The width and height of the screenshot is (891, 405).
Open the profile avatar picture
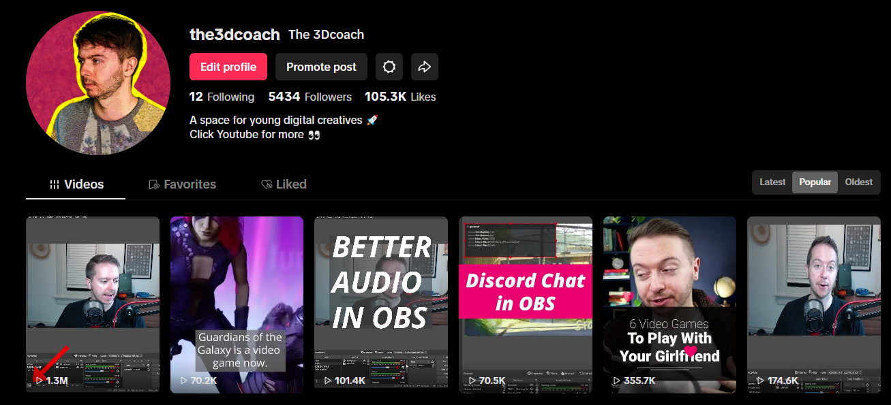pyautogui.click(x=98, y=83)
